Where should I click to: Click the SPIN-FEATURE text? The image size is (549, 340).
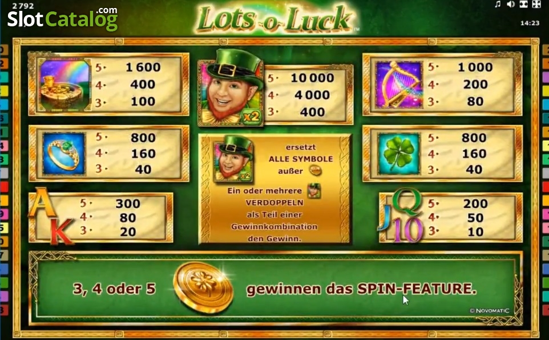pyautogui.click(x=416, y=289)
